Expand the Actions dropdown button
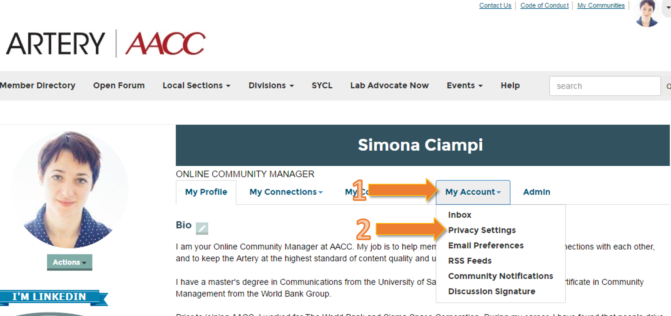This screenshot has height=316, width=671. 70,262
